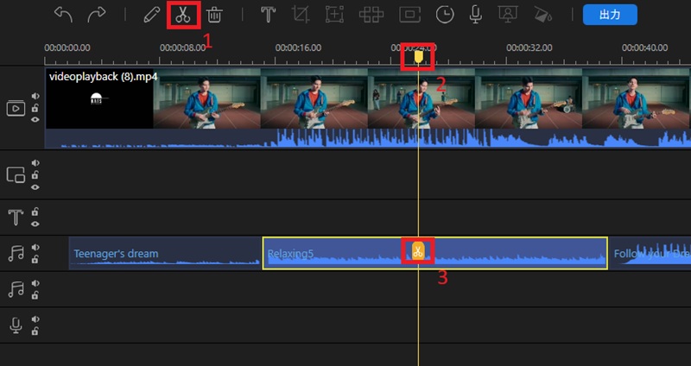The height and width of the screenshot is (366, 691).
Task: Select the Relaxing5 audio clip
Action: coord(435,253)
